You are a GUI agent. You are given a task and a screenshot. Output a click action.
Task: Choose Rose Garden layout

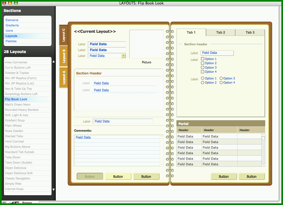pyautogui.click(x=28, y=131)
